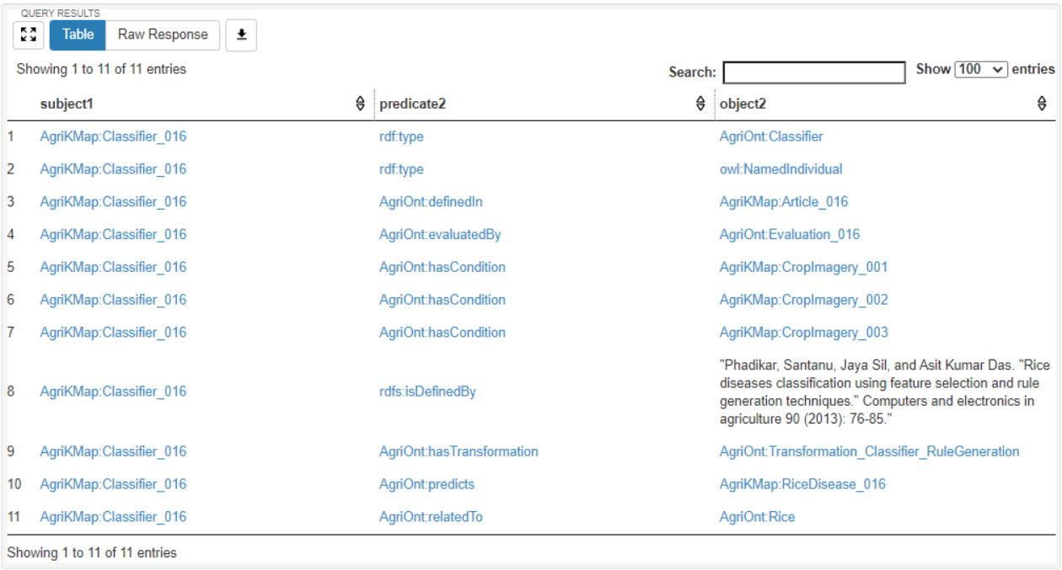Screen dimensions: 1062x570
Task: Open the Show entries dropdown
Action: pos(981,69)
